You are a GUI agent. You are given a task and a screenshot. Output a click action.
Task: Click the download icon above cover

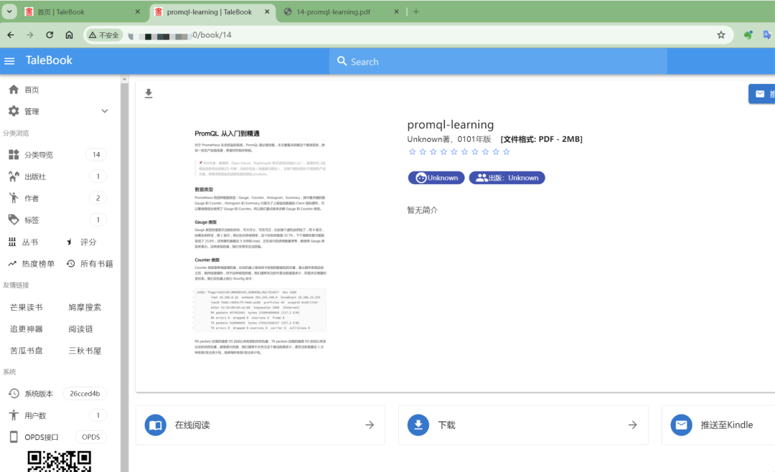(x=149, y=93)
